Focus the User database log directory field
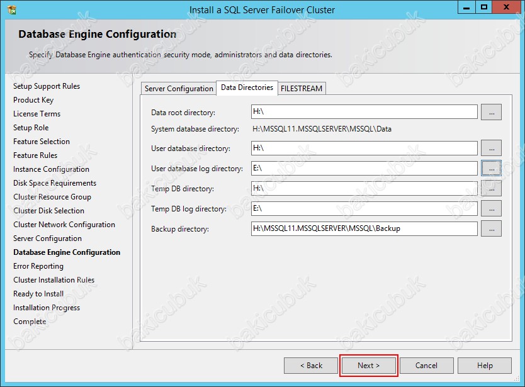 tap(364, 168)
